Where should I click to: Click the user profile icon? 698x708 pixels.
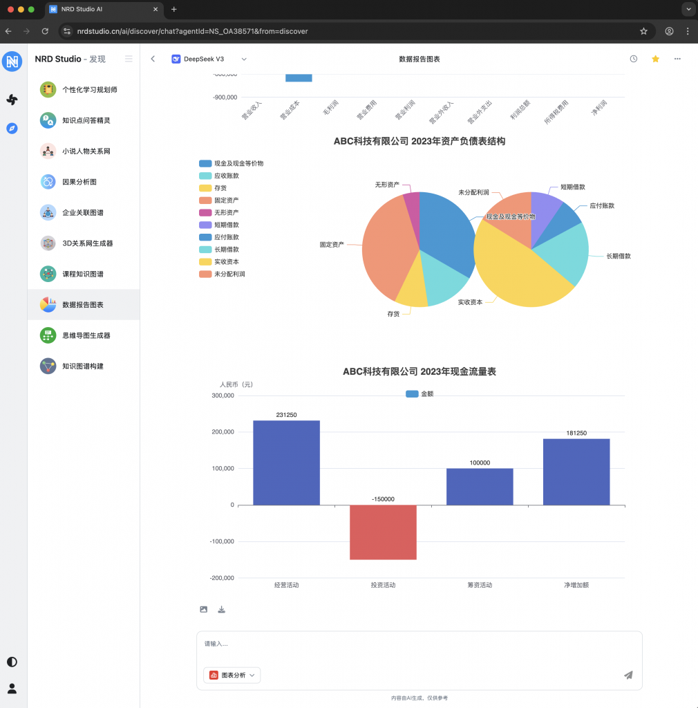pos(12,688)
